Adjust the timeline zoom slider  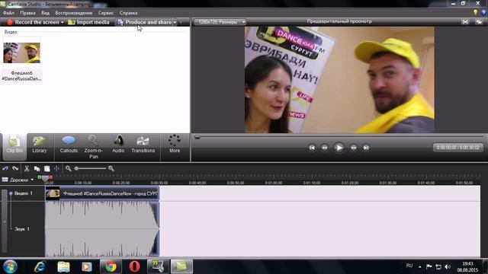pos(76,168)
